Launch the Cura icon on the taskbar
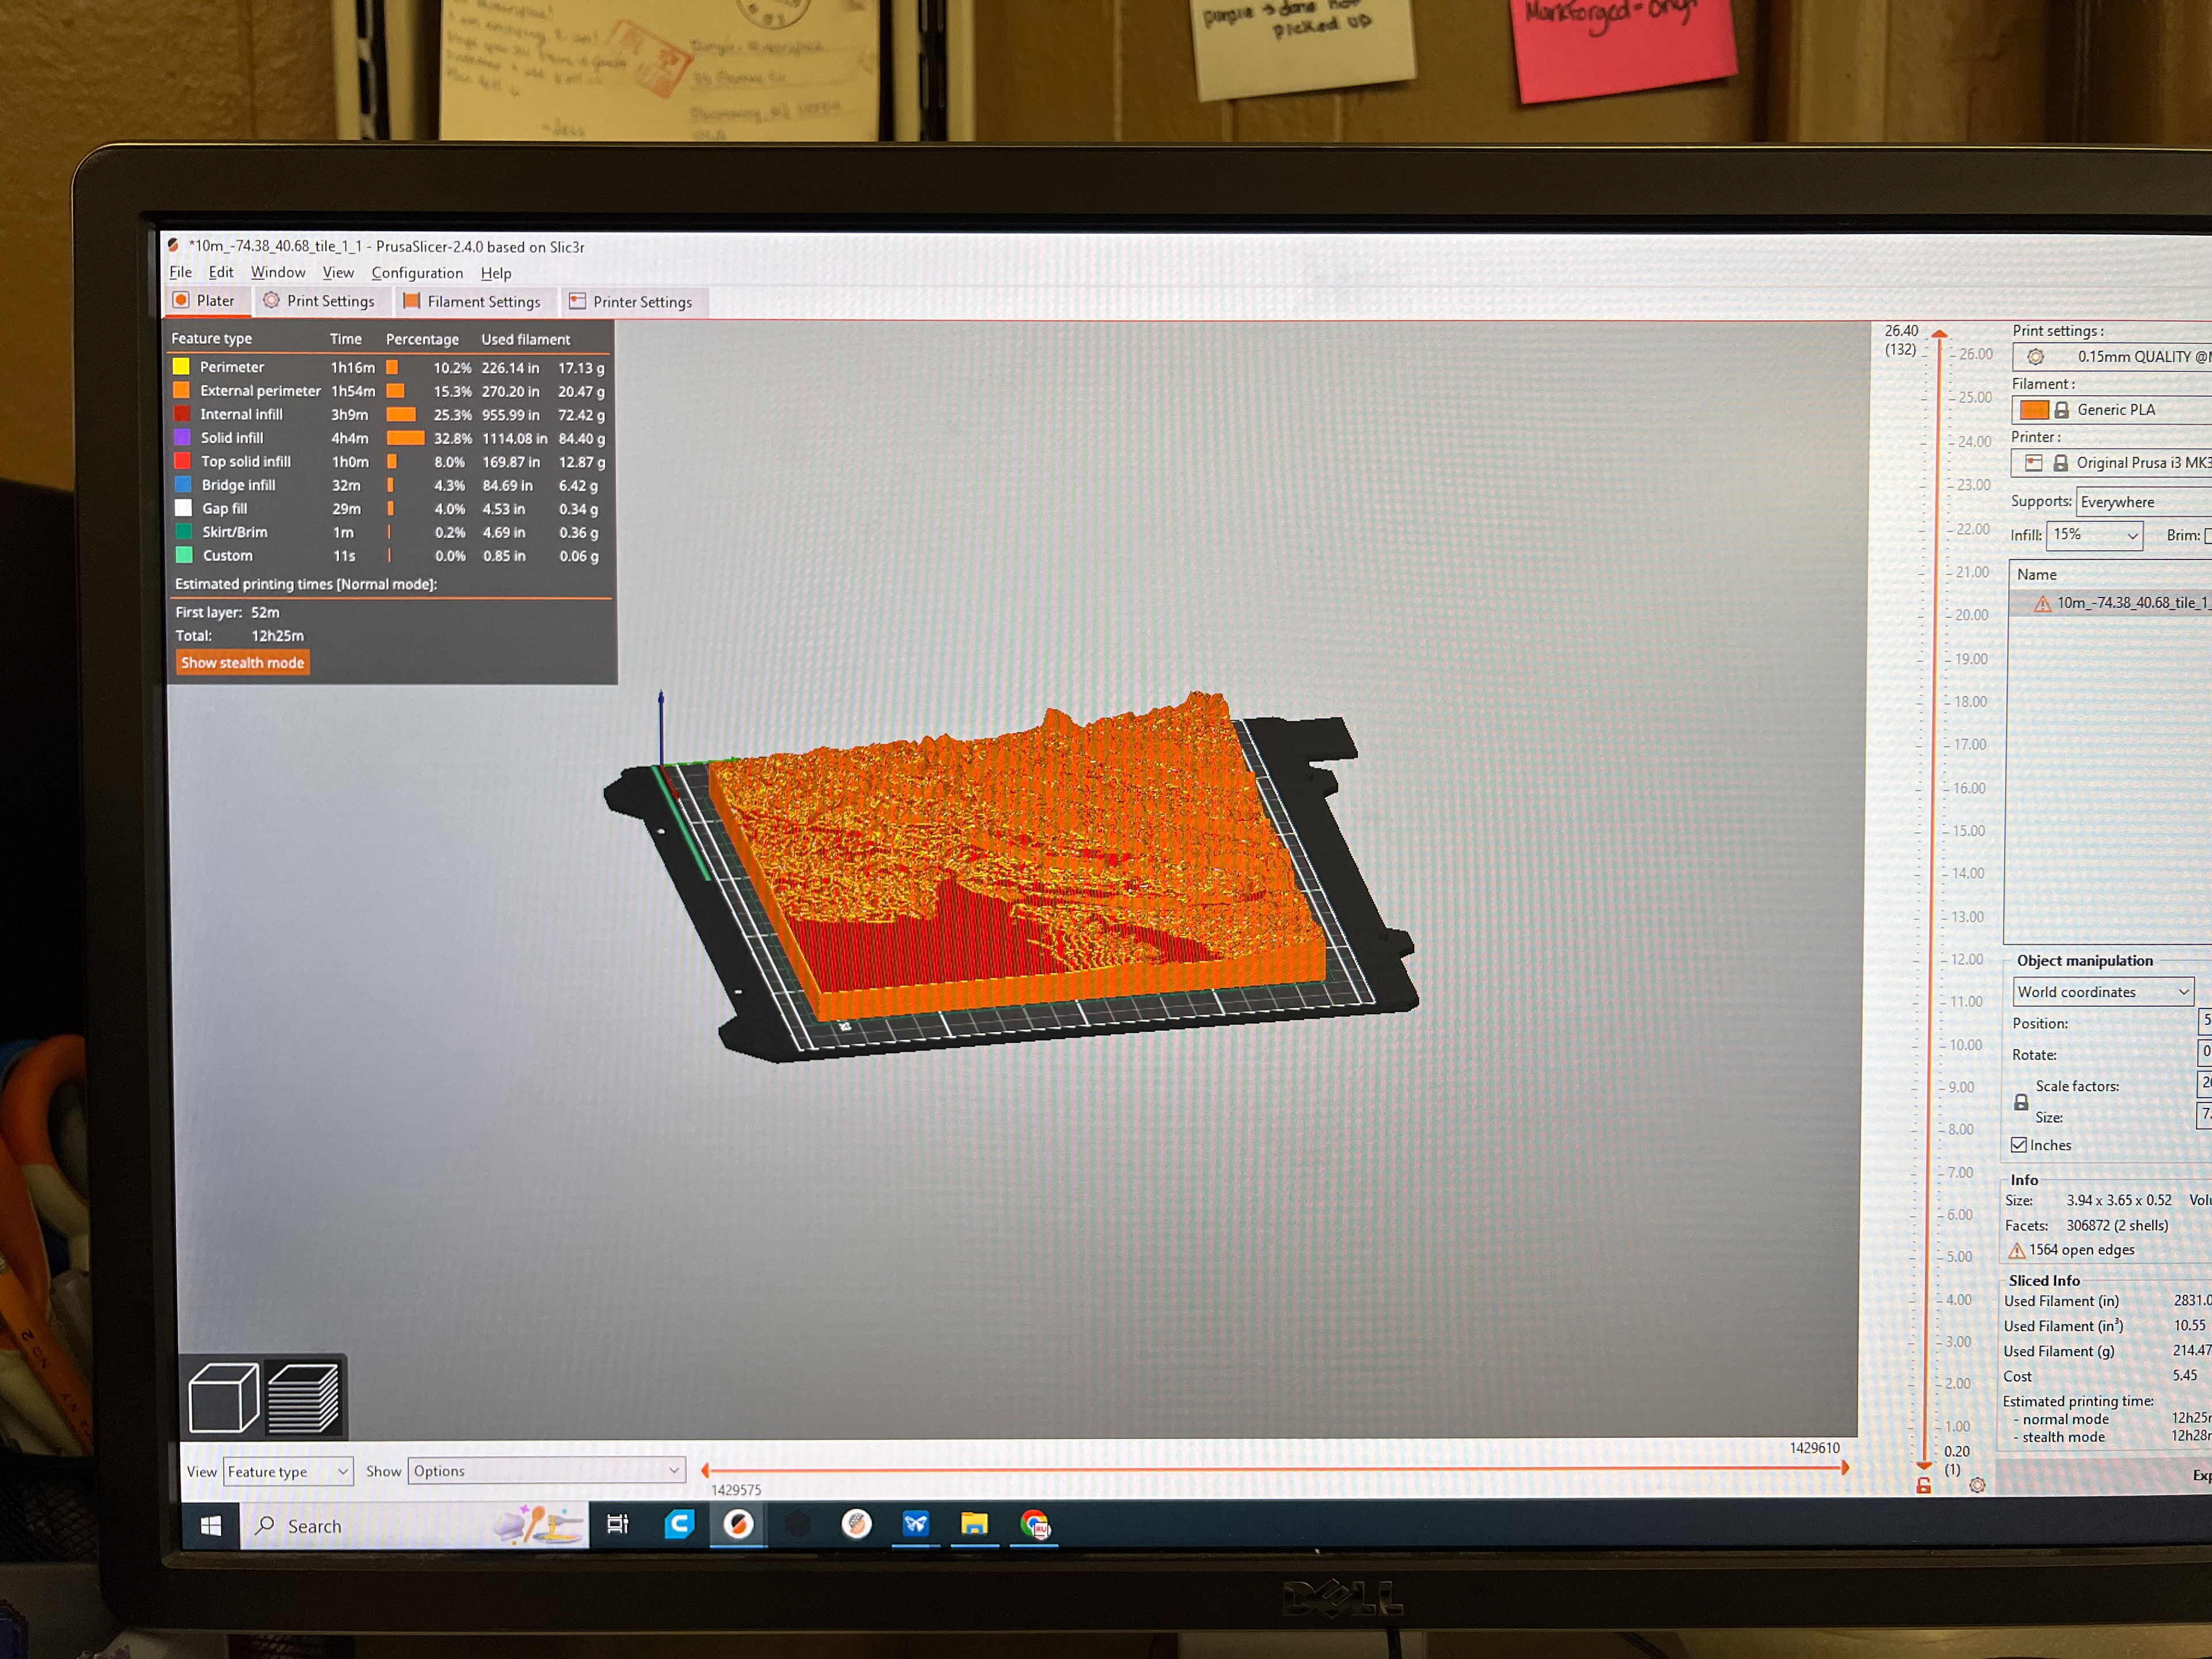This screenshot has width=2212, height=1659. [x=679, y=1524]
